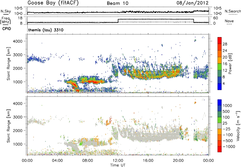Click the '−25' Velocity colorbar tick value
The width and height of the screenshot is (241, 167).
pyautogui.click(x=227, y=129)
